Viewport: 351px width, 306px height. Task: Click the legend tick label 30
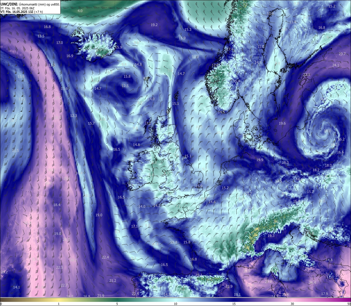(x=293, y=304)
